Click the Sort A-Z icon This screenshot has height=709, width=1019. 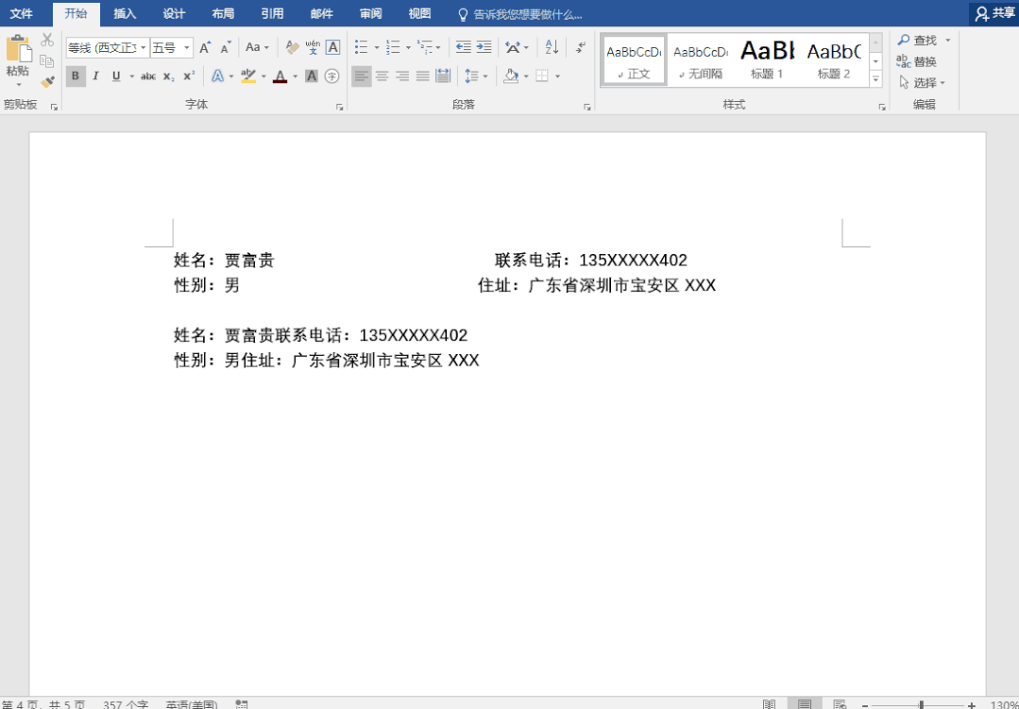[552, 47]
